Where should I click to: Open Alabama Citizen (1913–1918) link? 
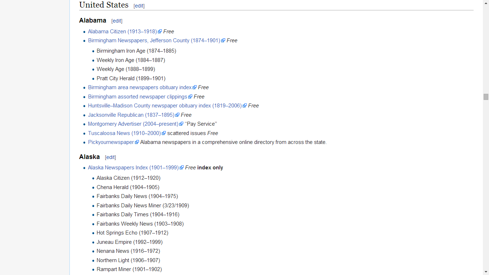[x=122, y=32]
